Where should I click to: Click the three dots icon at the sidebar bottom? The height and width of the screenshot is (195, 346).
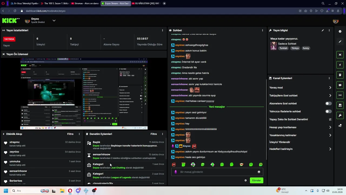(340, 125)
